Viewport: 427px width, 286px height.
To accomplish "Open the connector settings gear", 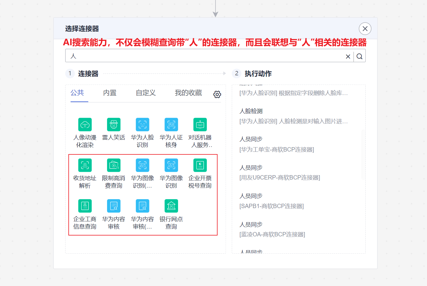I will 217,94.
